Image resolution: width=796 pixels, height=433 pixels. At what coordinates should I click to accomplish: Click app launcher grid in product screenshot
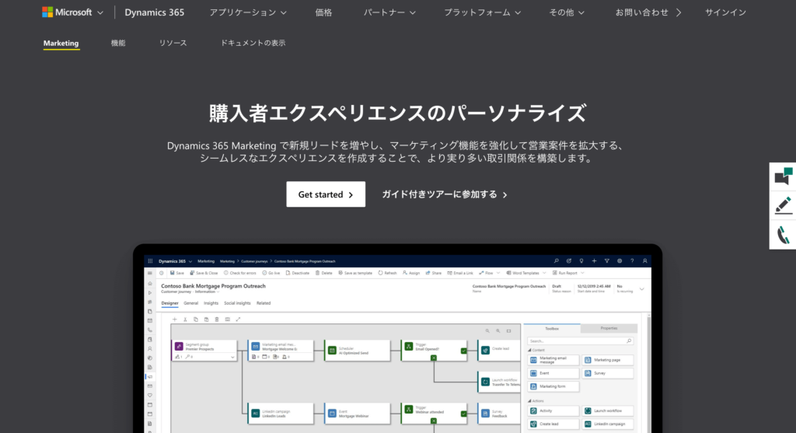150,261
